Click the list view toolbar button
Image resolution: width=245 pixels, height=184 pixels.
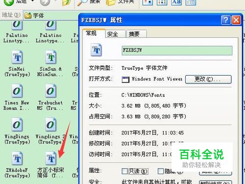[x=162, y=2]
